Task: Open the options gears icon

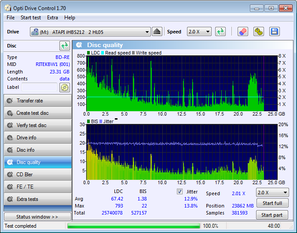Action: click(259, 32)
